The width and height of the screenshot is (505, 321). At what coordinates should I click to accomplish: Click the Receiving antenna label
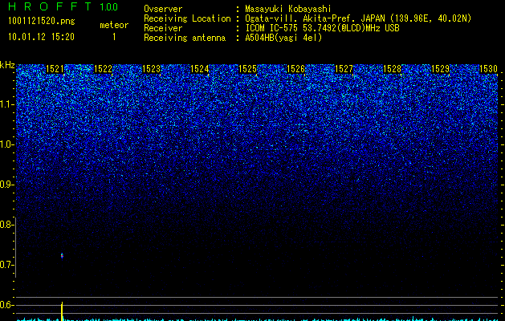(x=185, y=38)
